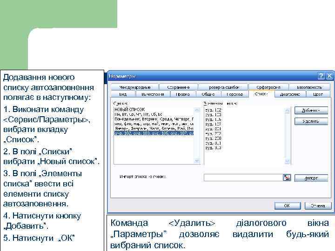Select the Правка tab

[x=183, y=94]
